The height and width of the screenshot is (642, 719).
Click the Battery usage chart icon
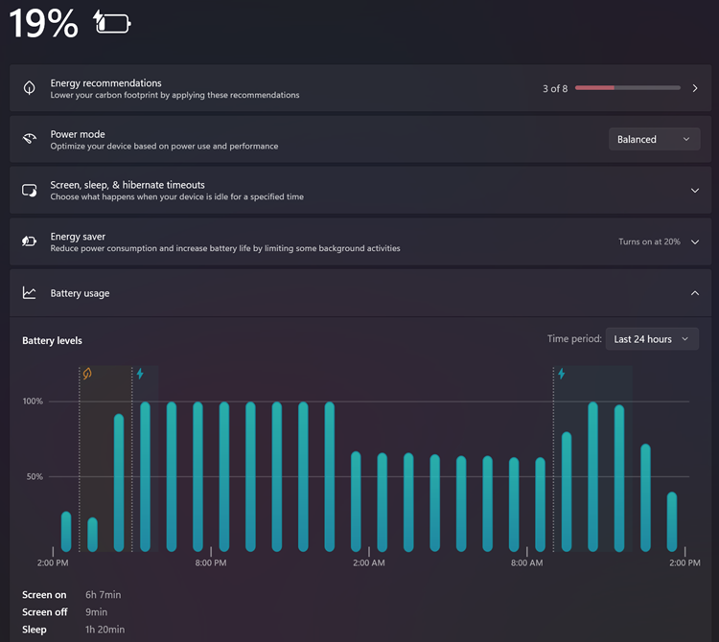pyautogui.click(x=30, y=293)
